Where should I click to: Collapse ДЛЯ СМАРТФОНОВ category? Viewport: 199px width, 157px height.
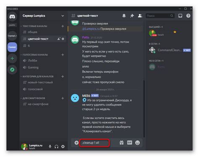33,98
